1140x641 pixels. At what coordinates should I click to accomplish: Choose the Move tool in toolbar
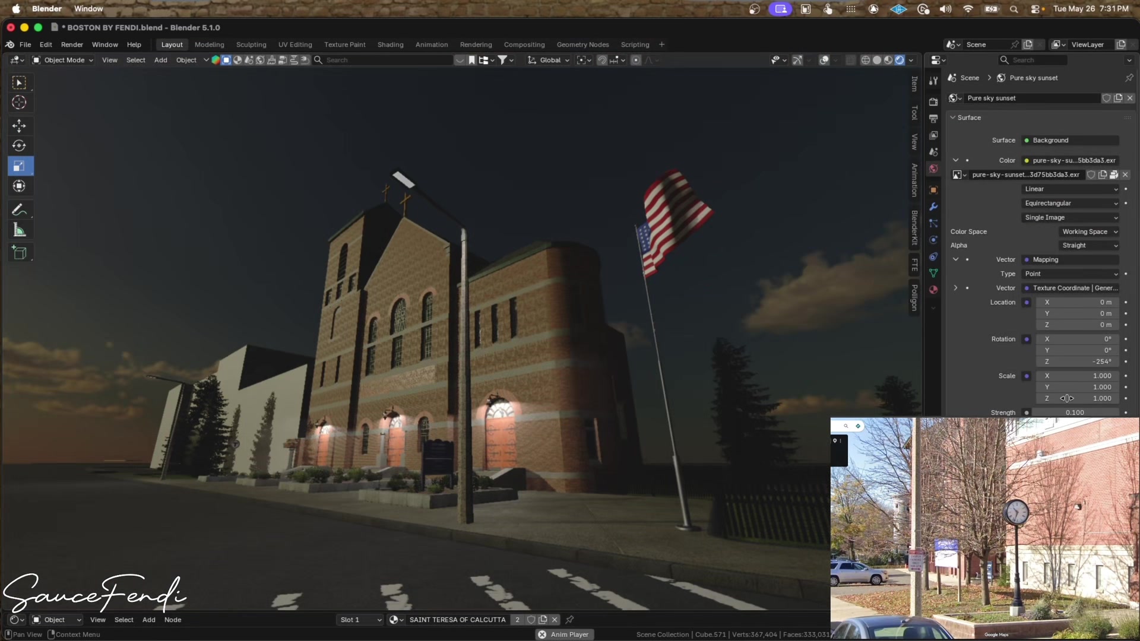pyautogui.click(x=19, y=125)
